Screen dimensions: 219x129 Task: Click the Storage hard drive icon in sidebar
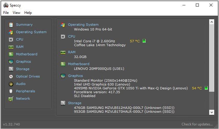(11, 69)
